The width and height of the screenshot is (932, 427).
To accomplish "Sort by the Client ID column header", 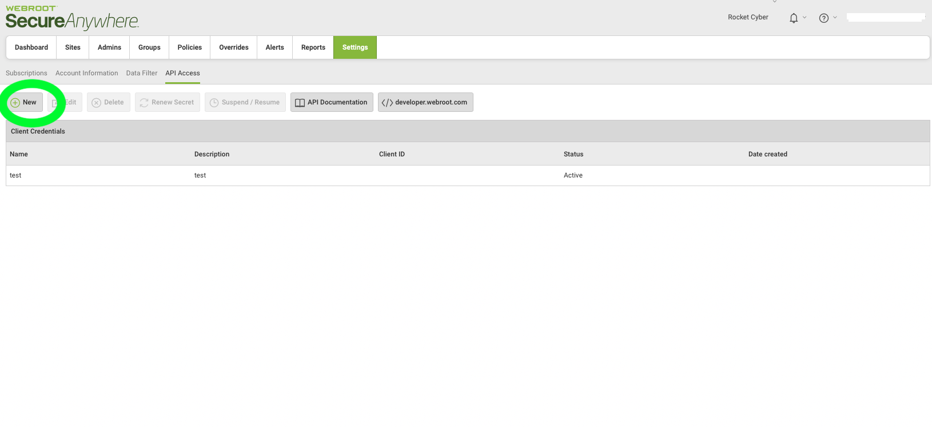I will click(x=392, y=154).
